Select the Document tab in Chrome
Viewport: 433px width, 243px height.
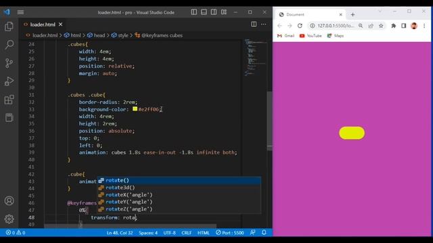point(311,15)
